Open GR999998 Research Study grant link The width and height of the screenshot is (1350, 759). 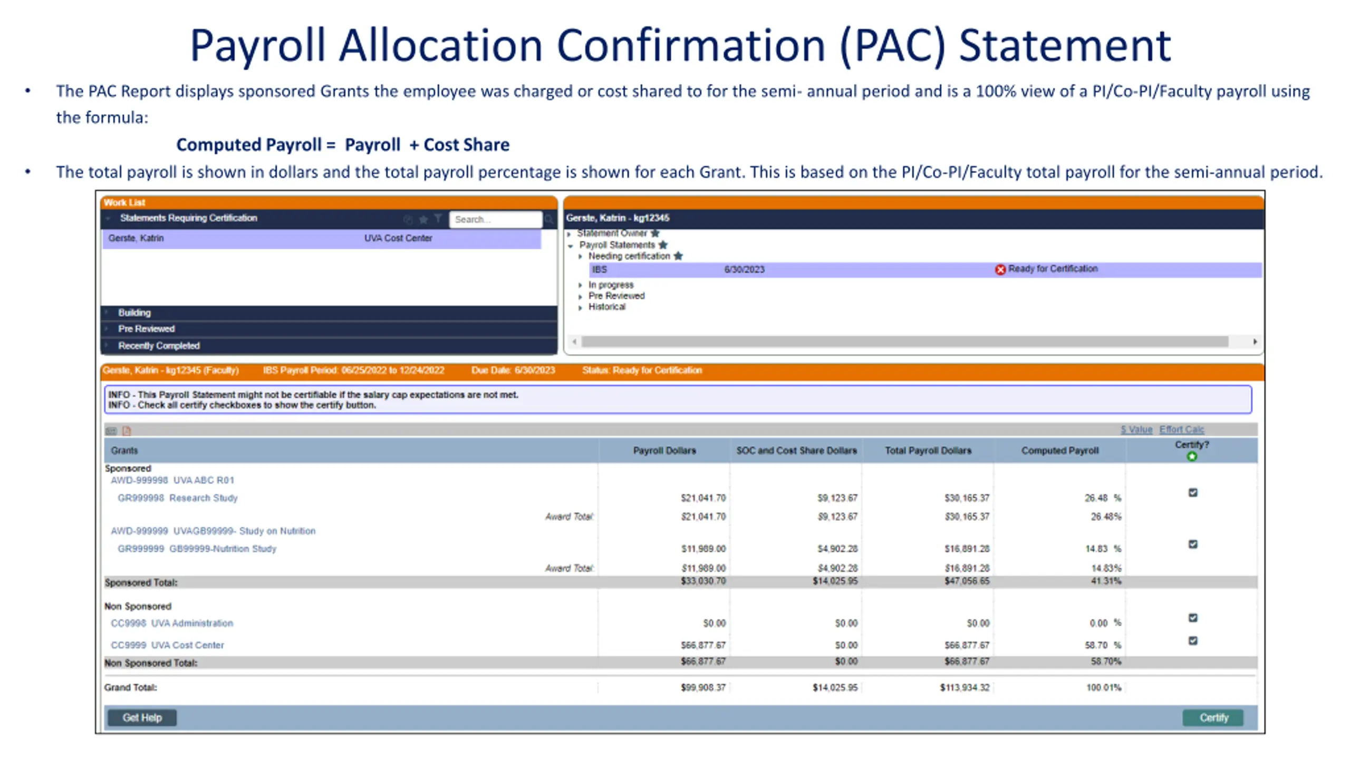177,498
